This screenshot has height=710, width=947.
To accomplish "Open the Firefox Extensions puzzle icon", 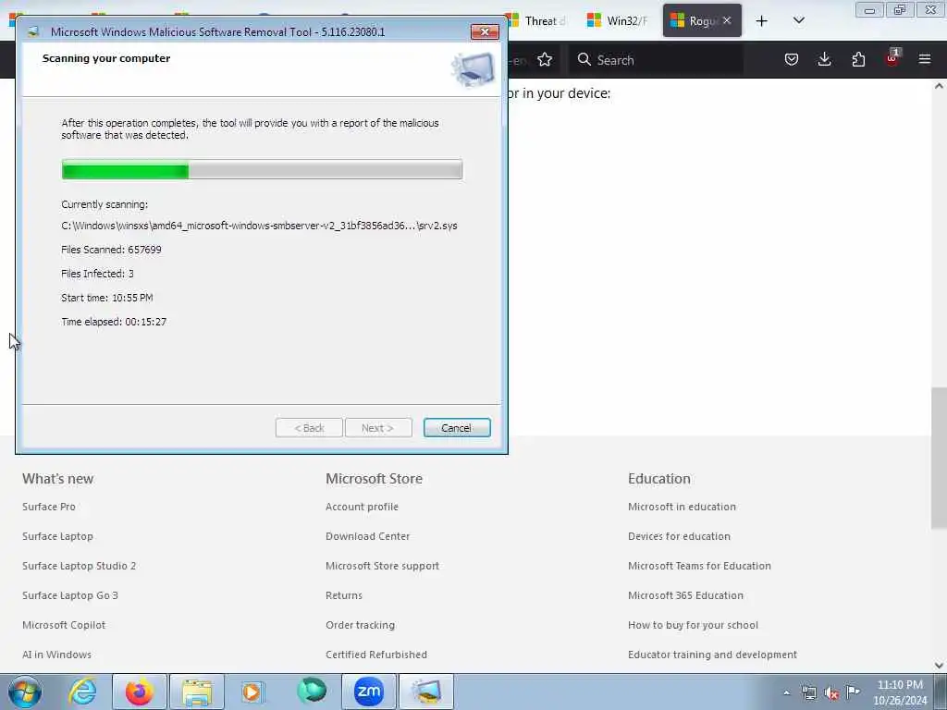I will [x=858, y=59].
